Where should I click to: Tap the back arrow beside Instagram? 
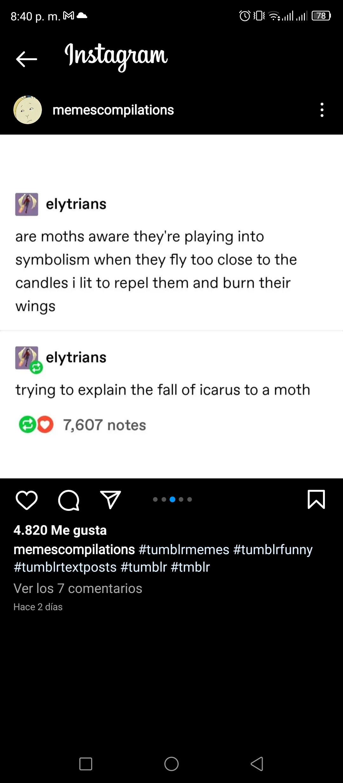27,59
